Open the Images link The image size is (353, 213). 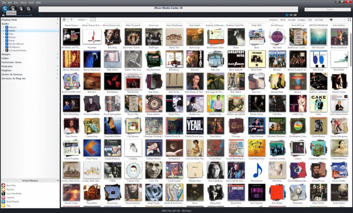tap(301, 20)
